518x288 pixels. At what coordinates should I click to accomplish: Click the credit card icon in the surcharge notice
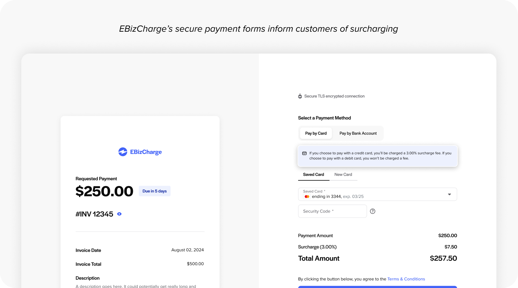304,153
